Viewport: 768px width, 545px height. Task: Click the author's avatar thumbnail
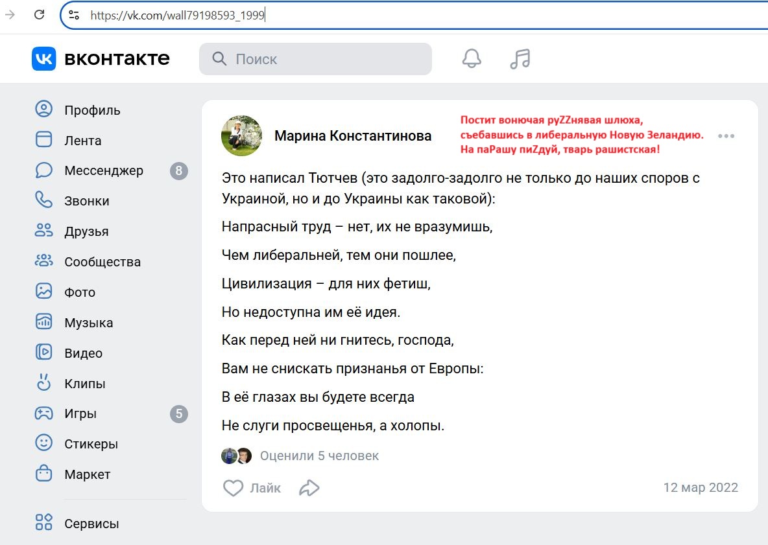(x=241, y=136)
